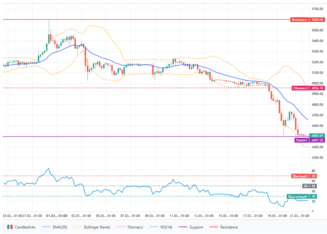Click the Support purple line icon
Screen dimensions: 327x234
[183, 227]
